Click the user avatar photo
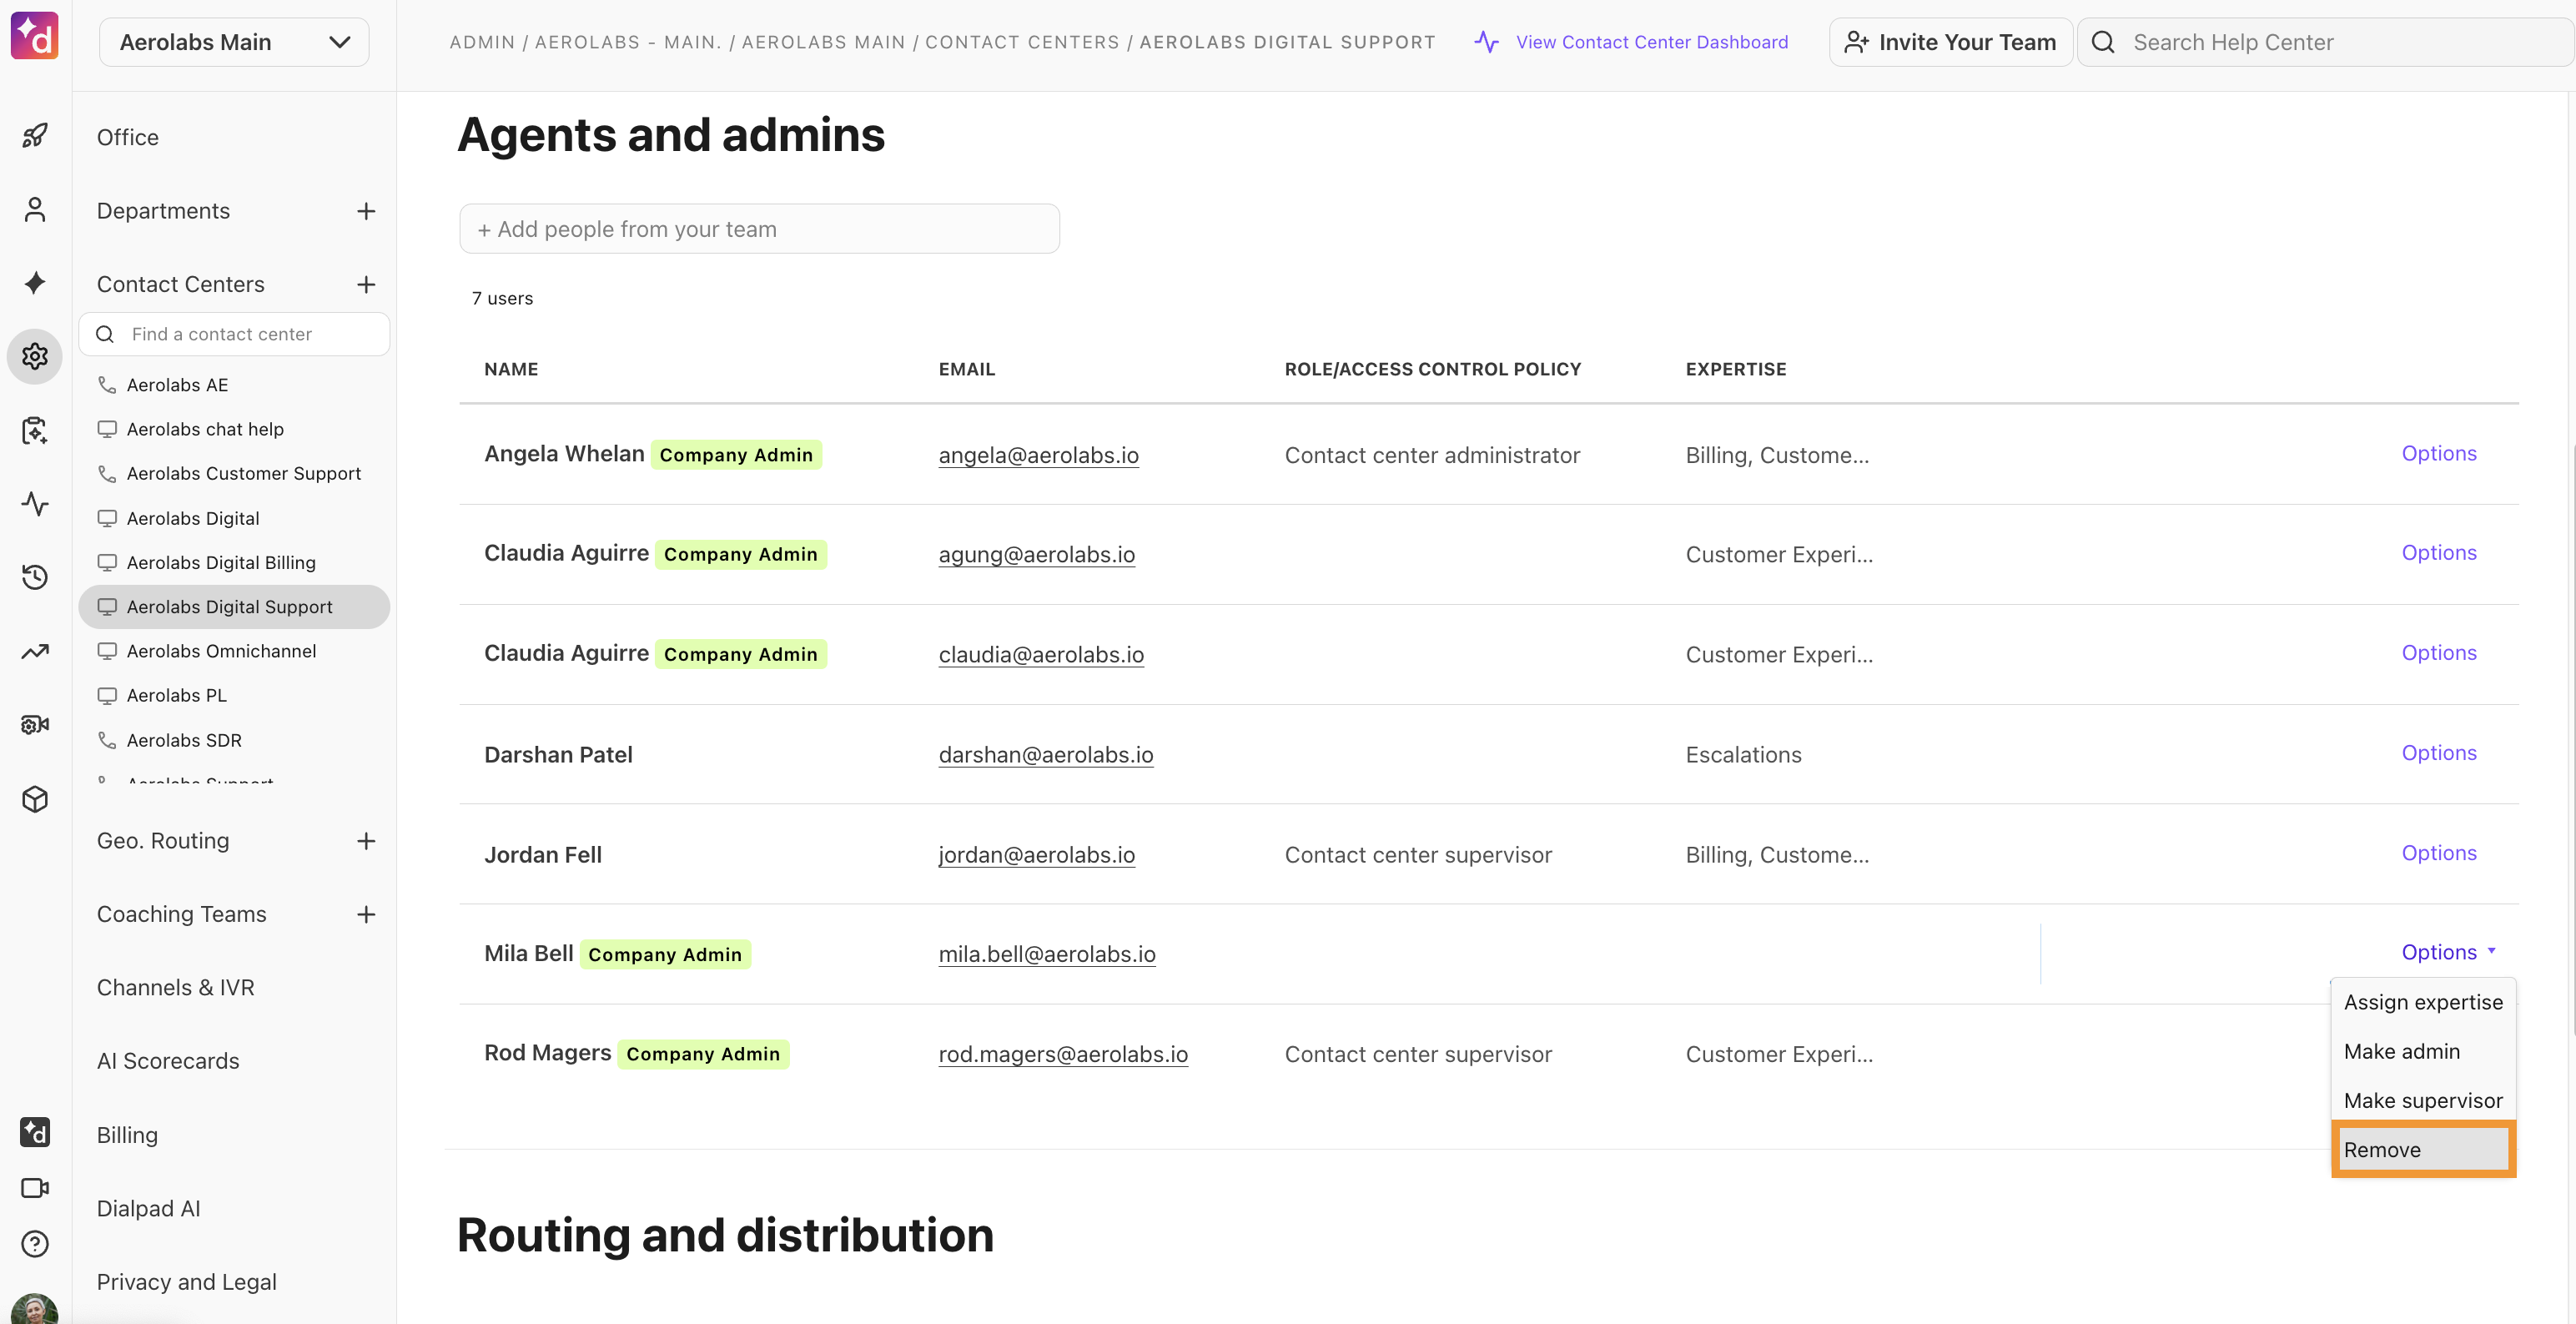Screen dimensions: 2576x1324 point(35,1308)
